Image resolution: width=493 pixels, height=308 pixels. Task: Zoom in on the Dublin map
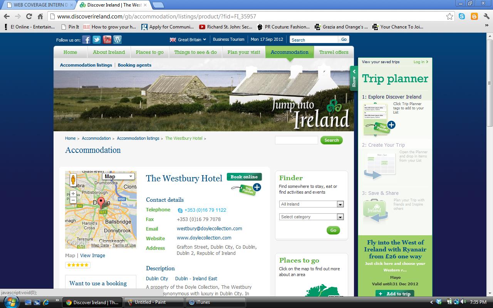[x=73, y=194]
